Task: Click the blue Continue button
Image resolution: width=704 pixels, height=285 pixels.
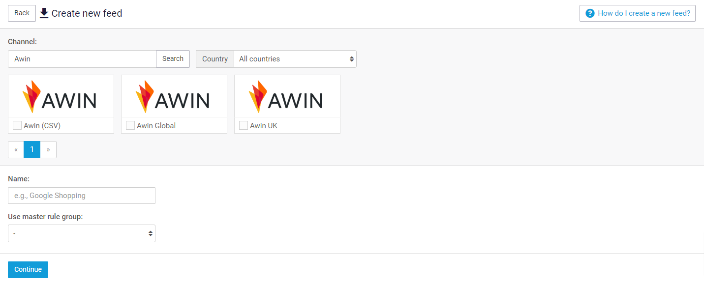Action: click(x=28, y=269)
